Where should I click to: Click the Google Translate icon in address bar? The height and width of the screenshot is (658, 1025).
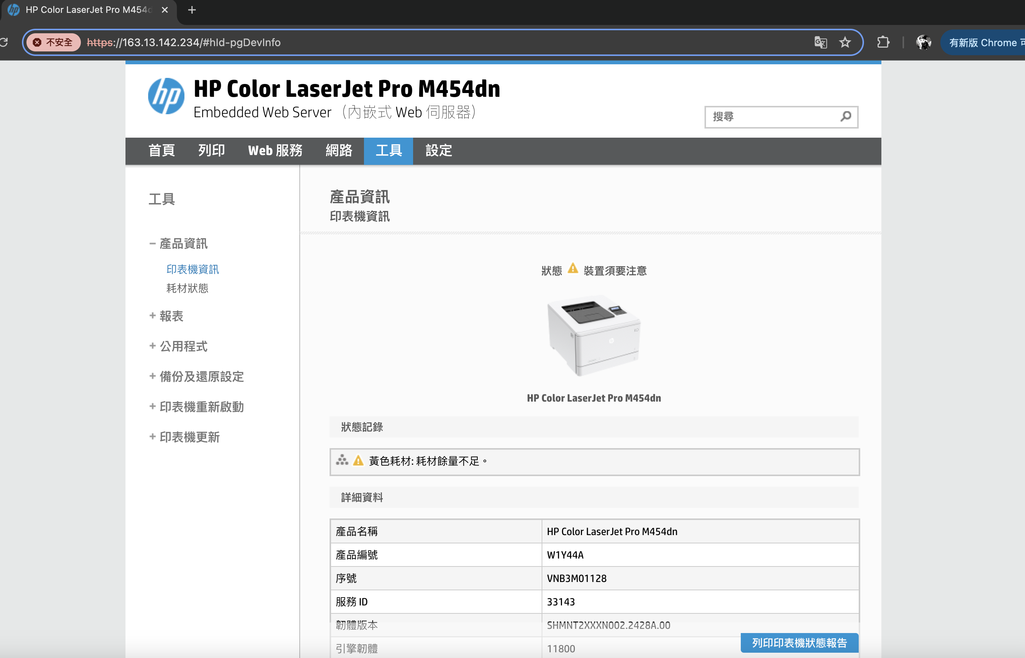pyautogui.click(x=821, y=42)
